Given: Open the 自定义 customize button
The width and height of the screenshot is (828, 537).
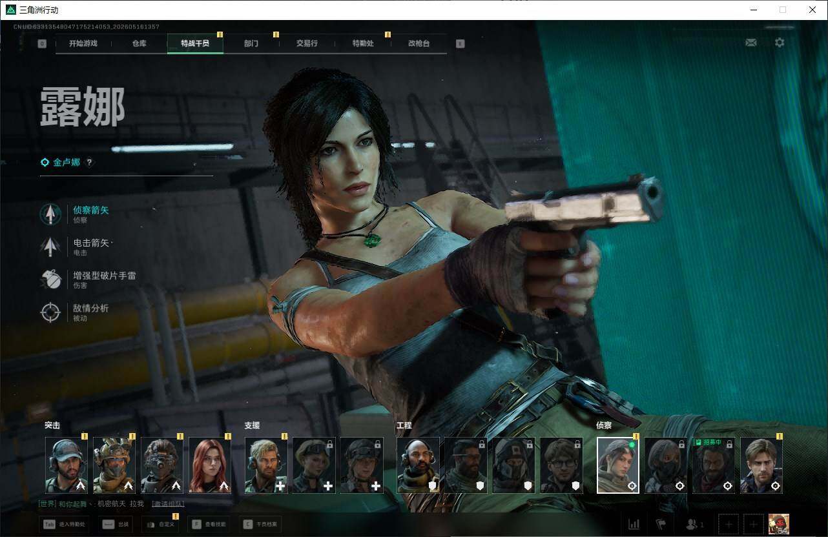Looking at the screenshot, I should [x=160, y=524].
